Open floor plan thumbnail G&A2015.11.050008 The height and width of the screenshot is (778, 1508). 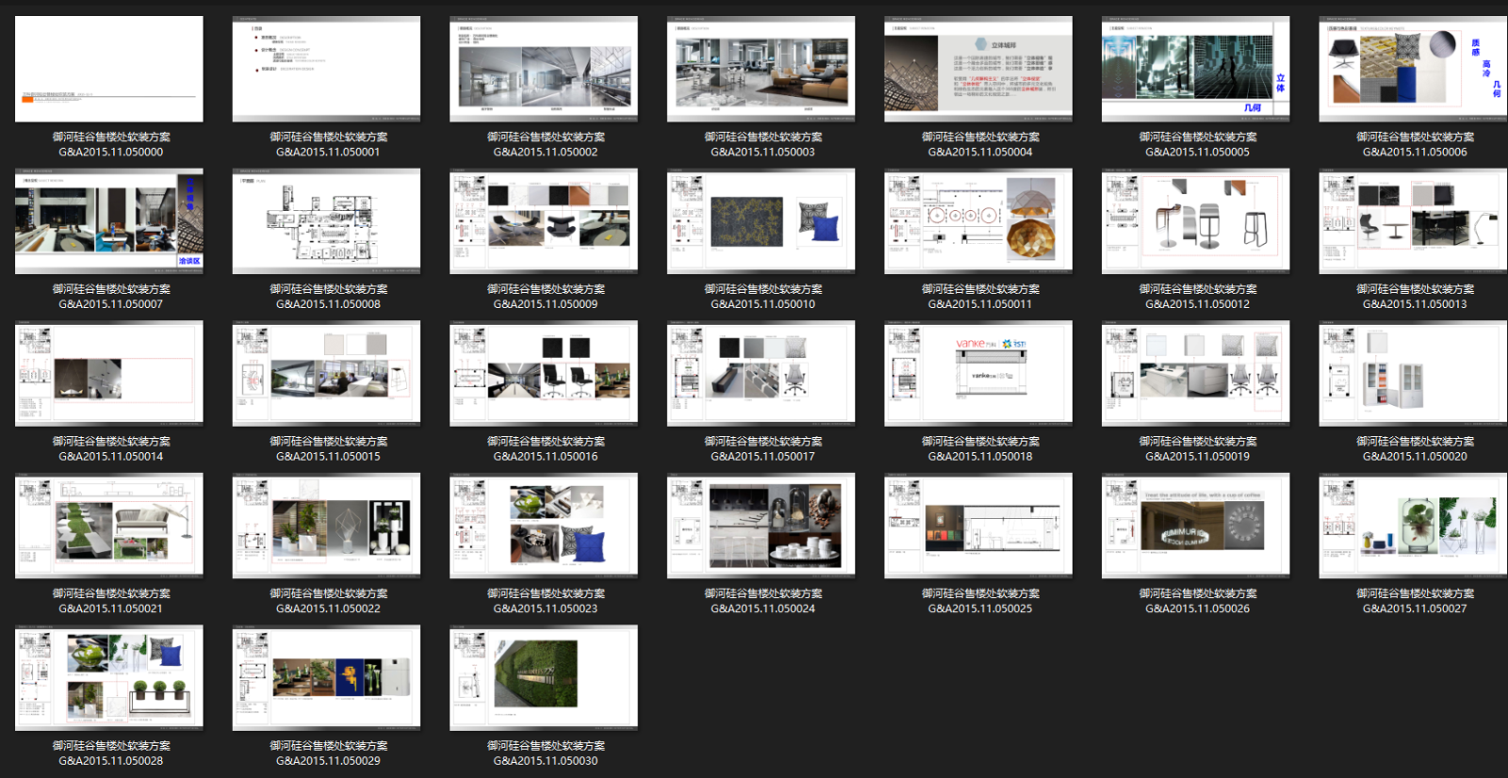[x=326, y=221]
